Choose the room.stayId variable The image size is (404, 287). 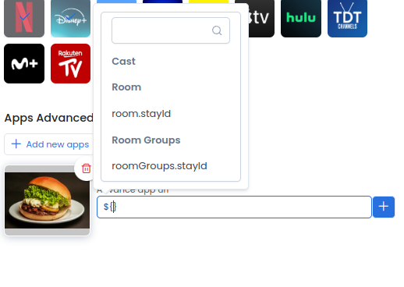pos(141,114)
